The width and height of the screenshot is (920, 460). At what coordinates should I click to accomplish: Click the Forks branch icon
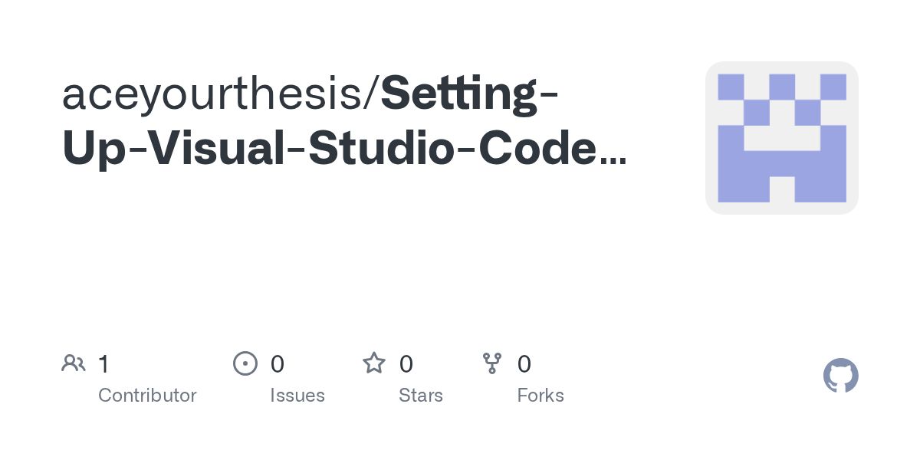[x=491, y=363]
